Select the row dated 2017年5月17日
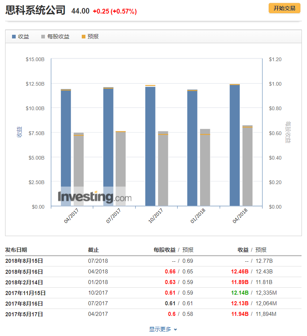Viewport: 307px width, 336px height. tap(153, 314)
